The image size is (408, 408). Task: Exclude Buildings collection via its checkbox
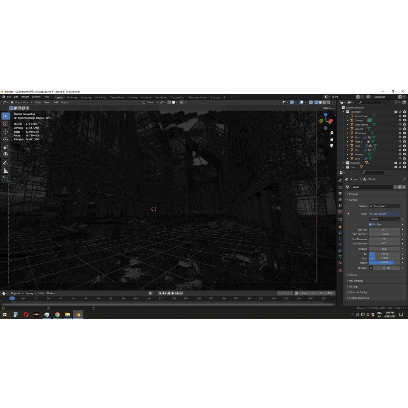click(396, 163)
